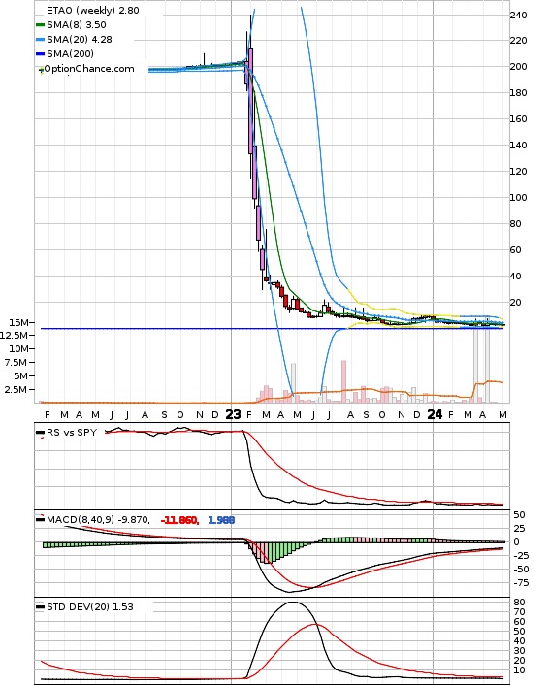Click the blue MACD histogram value 1.988
Image resolution: width=549 pixels, height=685 pixels.
tap(221, 520)
